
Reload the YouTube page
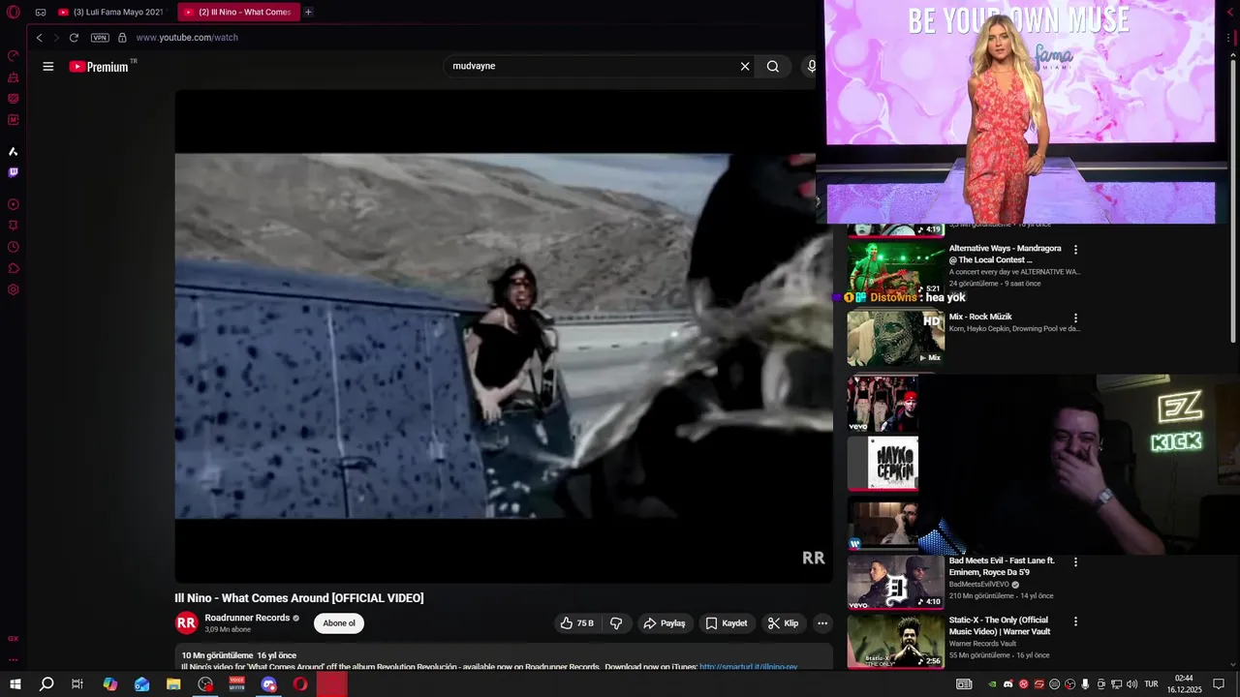74,38
